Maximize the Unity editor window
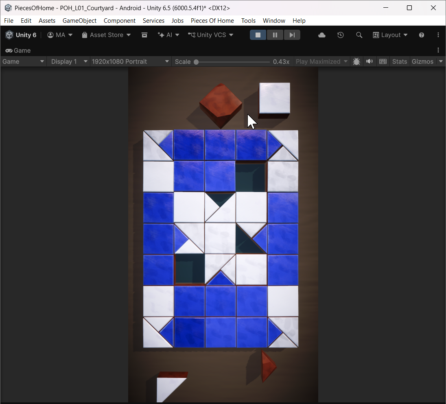The height and width of the screenshot is (404, 446). (x=409, y=8)
